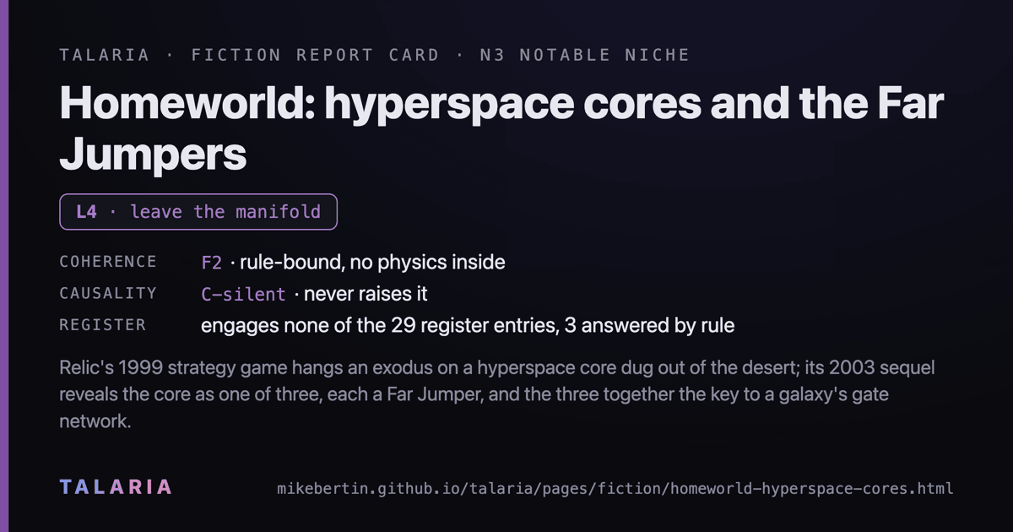Click the 'L4 · leave the manifold' badge

[x=198, y=212]
